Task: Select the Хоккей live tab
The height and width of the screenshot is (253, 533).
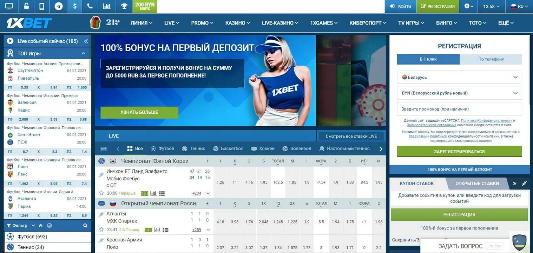Action: (263, 148)
